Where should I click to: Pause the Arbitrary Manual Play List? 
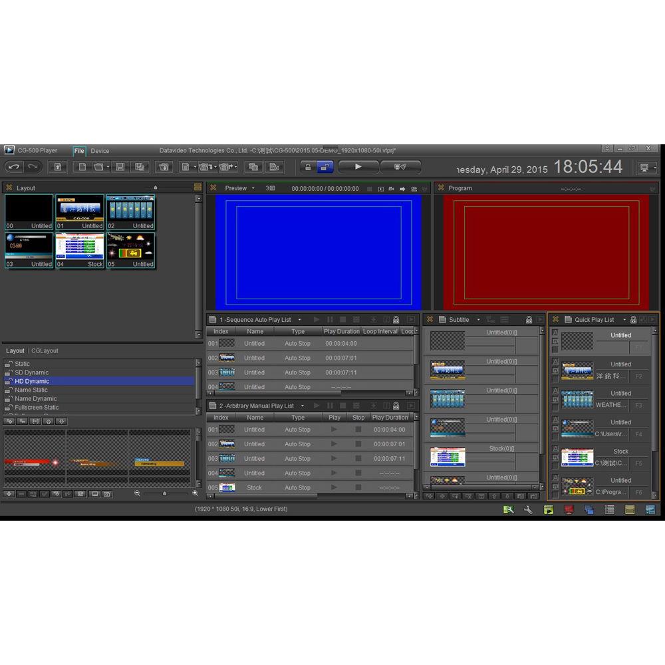330,406
